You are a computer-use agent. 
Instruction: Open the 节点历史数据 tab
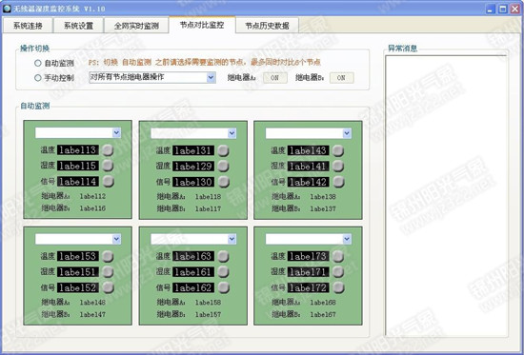(x=267, y=26)
